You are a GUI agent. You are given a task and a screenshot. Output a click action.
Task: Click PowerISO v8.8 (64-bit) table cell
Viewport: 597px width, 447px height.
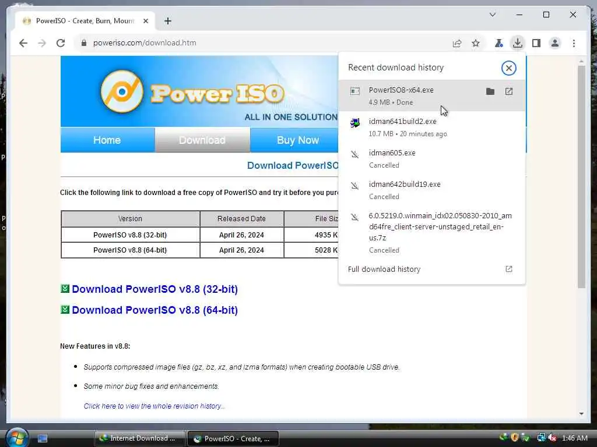[130, 250]
